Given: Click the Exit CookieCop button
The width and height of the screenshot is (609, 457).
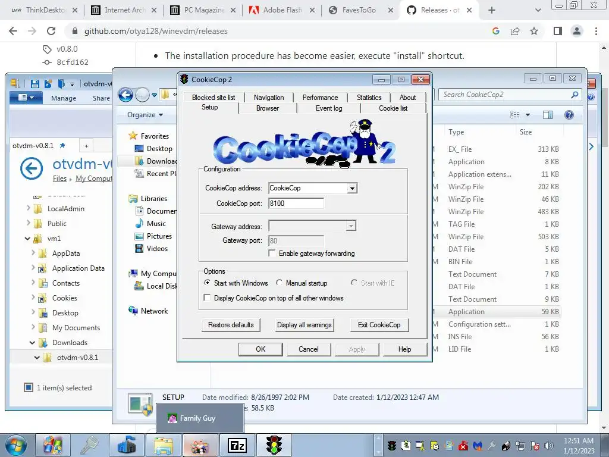Looking at the screenshot, I should (x=379, y=325).
